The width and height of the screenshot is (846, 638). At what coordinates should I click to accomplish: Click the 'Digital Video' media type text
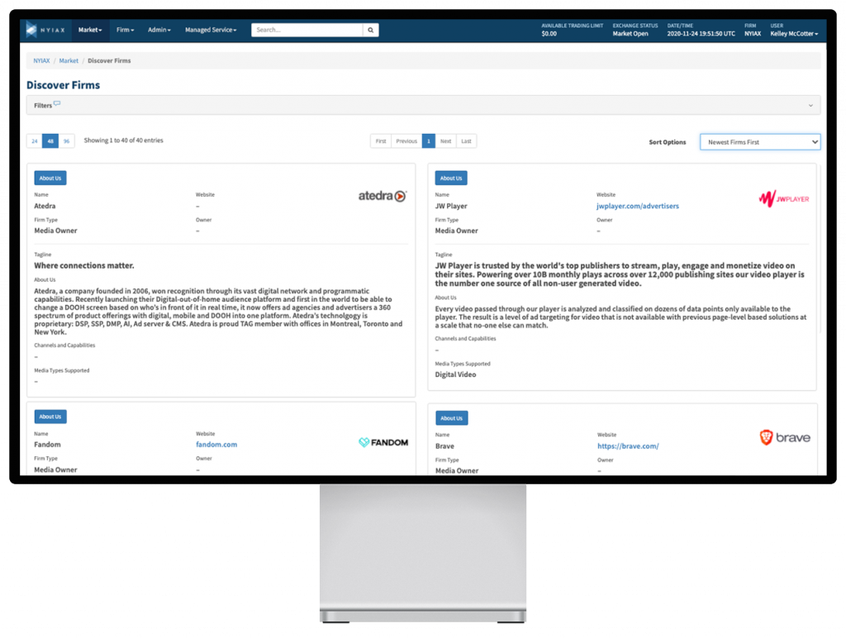point(455,374)
